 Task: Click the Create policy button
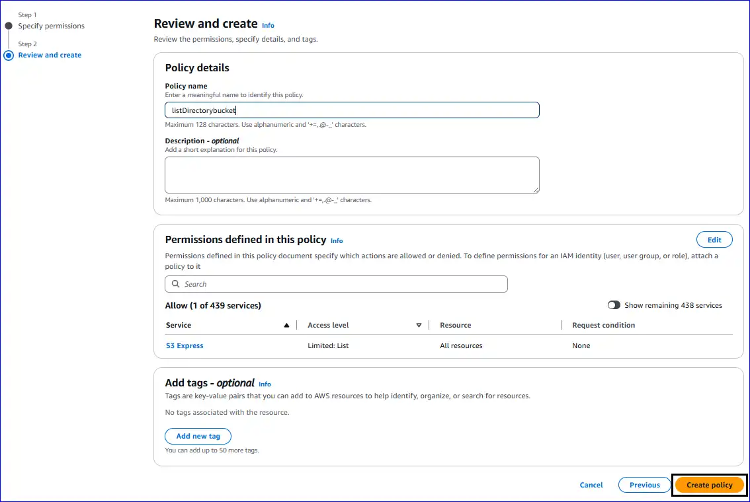709,484
